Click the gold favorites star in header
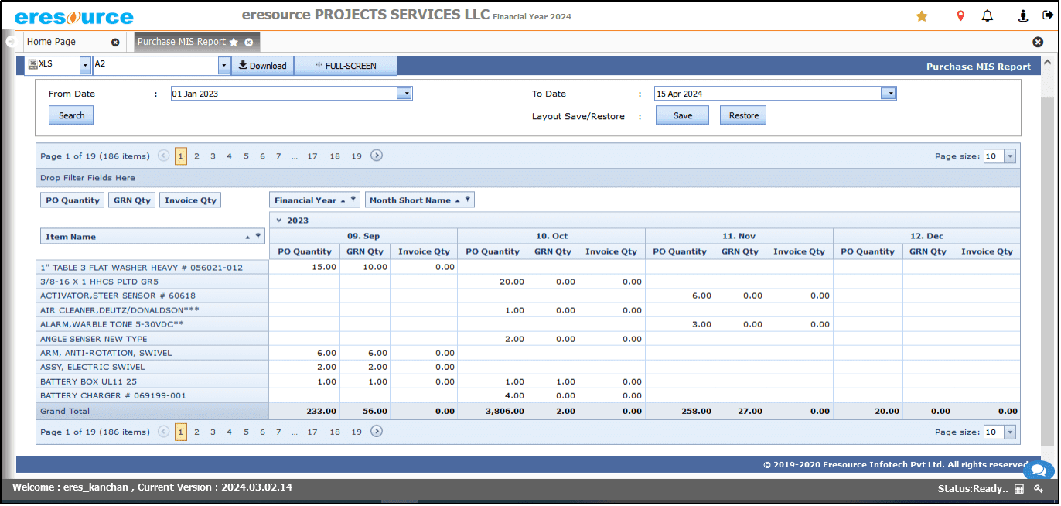This screenshot has height=506, width=1061. click(x=922, y=16)
